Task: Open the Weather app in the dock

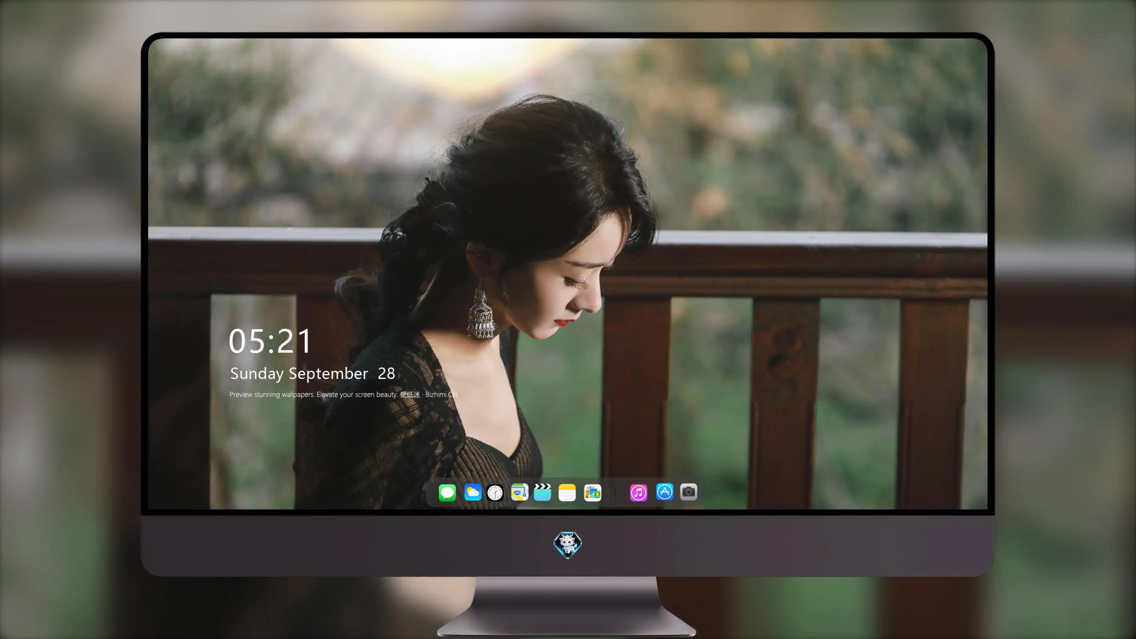Action: 473,492
